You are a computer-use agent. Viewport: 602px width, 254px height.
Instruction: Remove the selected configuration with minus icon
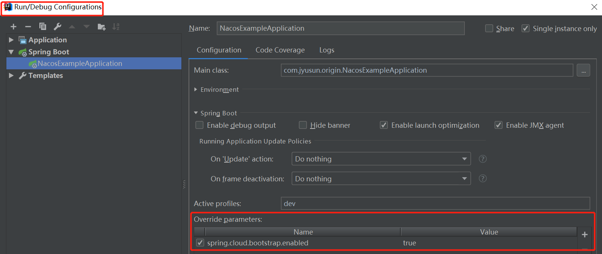coord(28,27)
